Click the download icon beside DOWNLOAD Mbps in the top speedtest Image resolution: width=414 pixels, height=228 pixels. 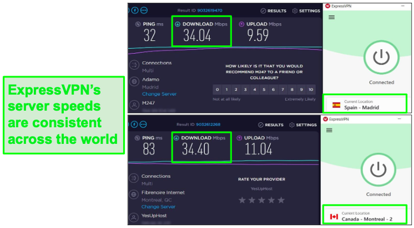pyautogui.click(x=178, y=24)
